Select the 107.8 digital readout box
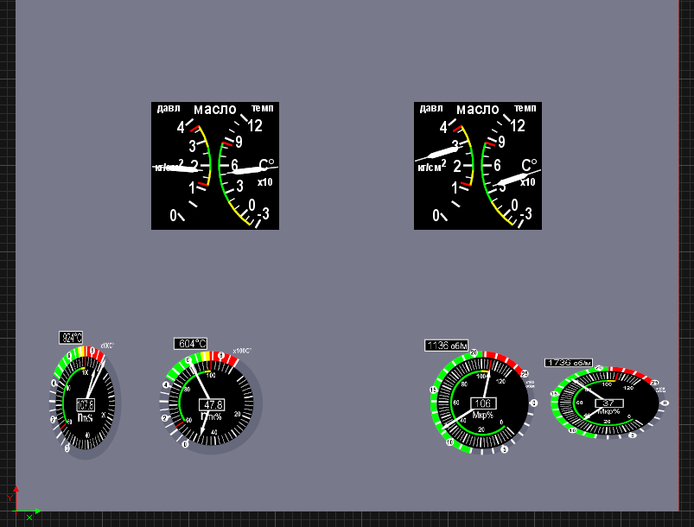This screenshot has height=527, width=694. point(86,405)
